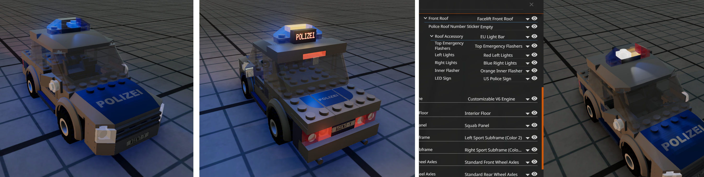Select the Roof Accessory label
This screenshot has height=177, width=704.
coord(449,36)
